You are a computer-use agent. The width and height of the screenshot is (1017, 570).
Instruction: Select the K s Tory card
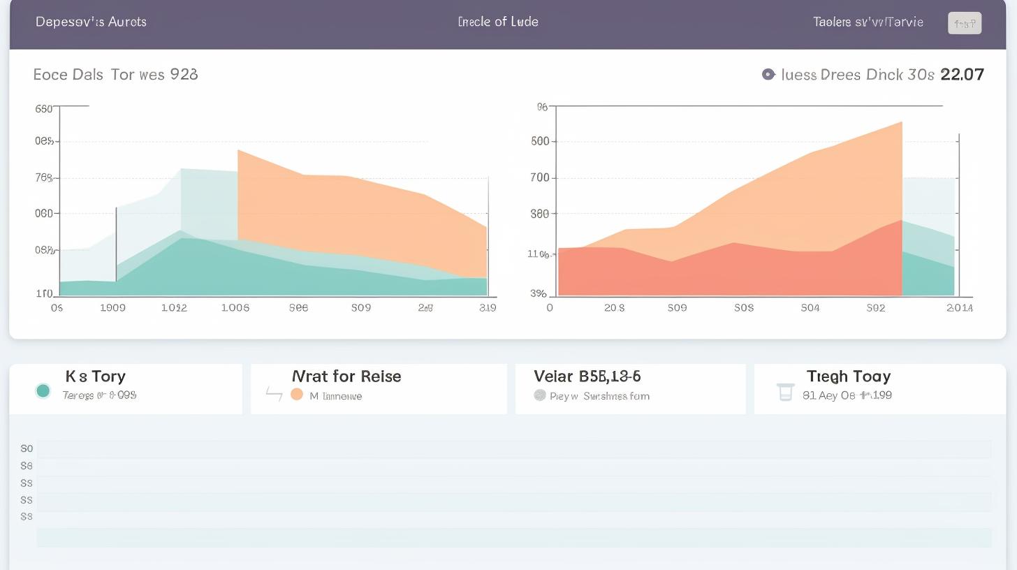tap(126, 388)
